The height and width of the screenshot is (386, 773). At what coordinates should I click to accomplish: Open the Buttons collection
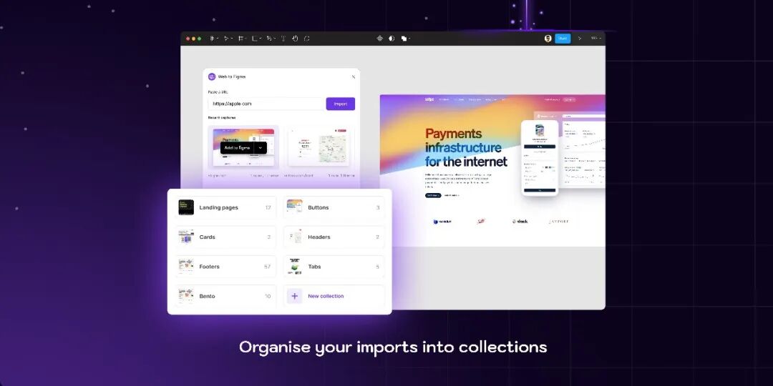[334, 208]
